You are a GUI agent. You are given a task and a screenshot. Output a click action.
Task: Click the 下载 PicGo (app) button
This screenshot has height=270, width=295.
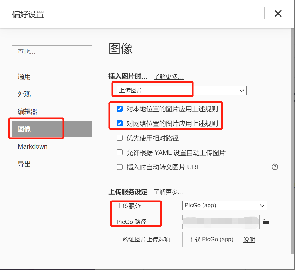pos(211,239)
